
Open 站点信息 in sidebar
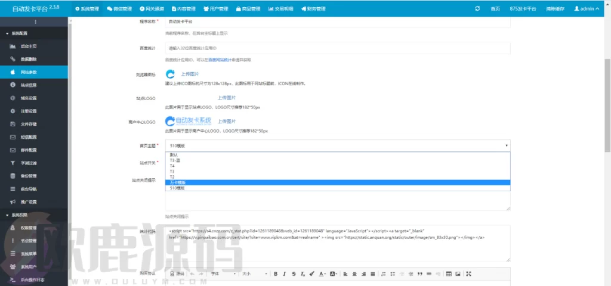coord(34,85)
